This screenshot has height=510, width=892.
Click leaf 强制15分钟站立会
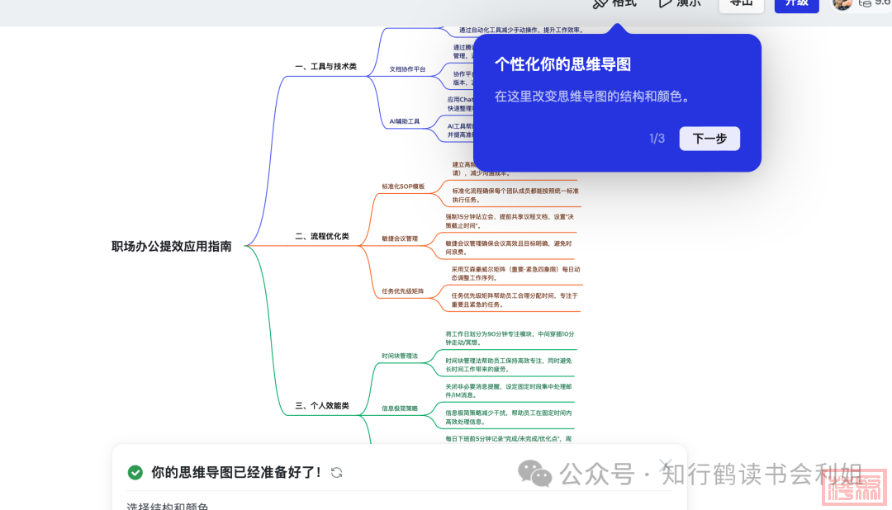coord(510,221)
